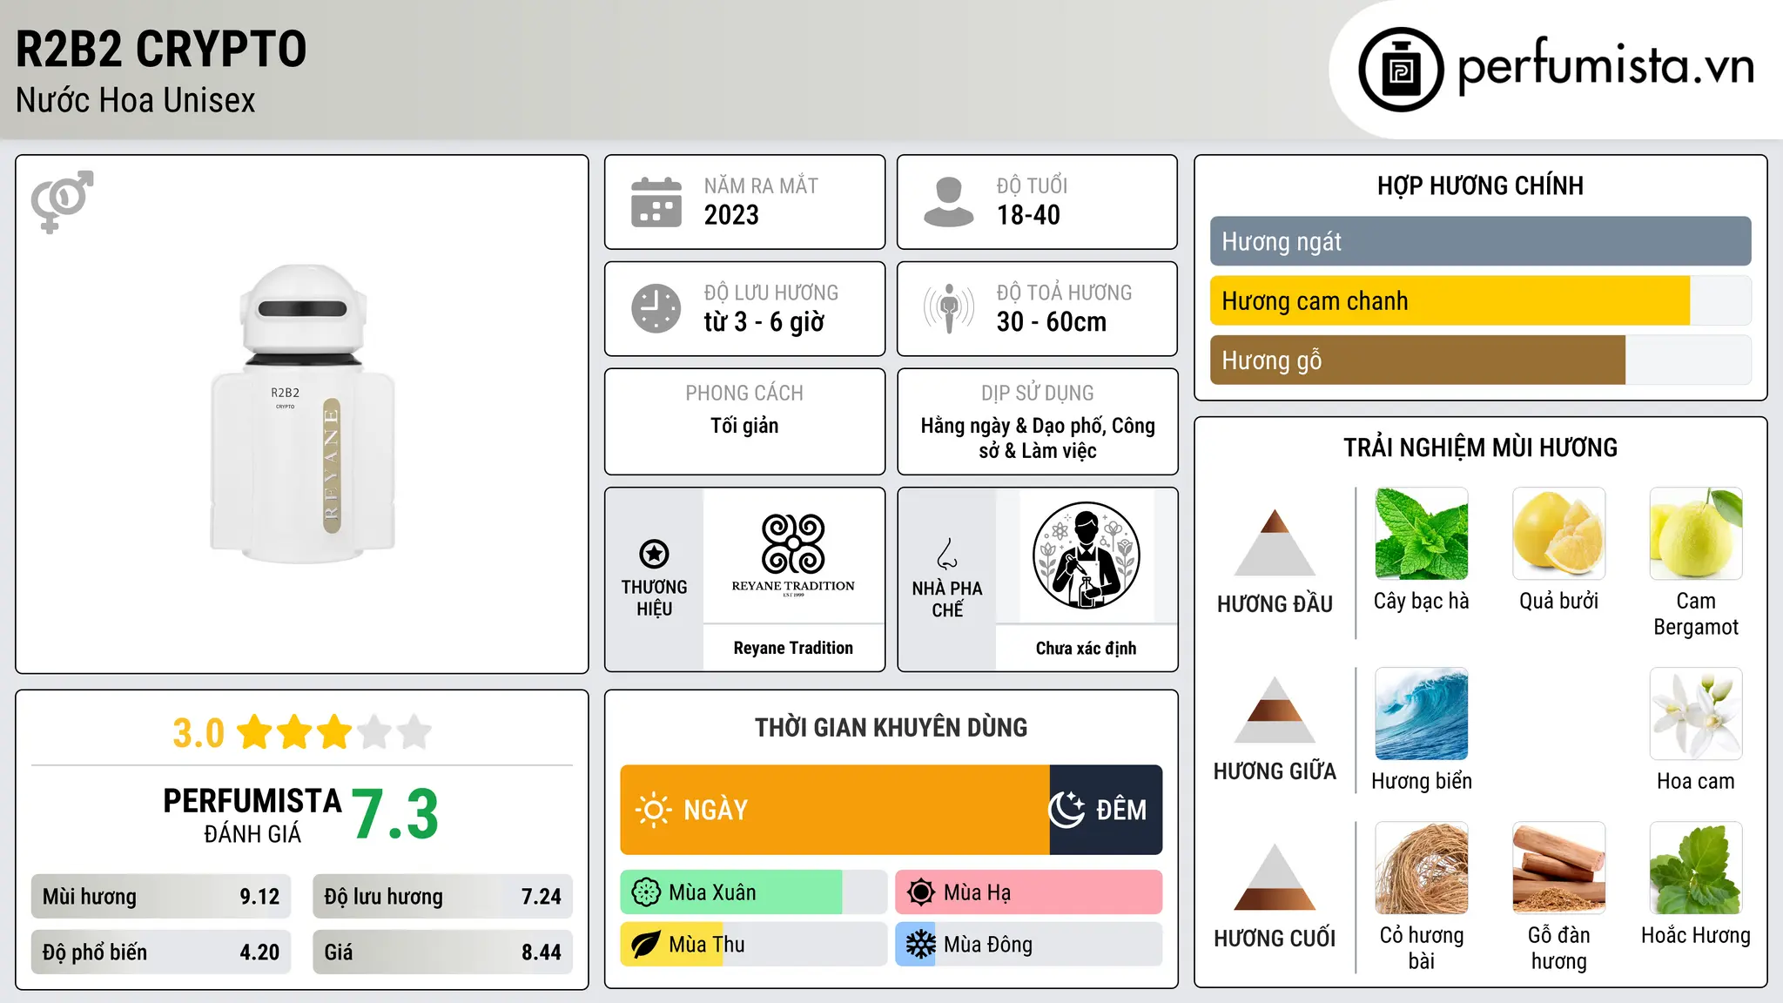Click the perfumer illustration icon
Image resolution: width=1783 pixels, height=1003 pixels.
(x=1086, y=555)
